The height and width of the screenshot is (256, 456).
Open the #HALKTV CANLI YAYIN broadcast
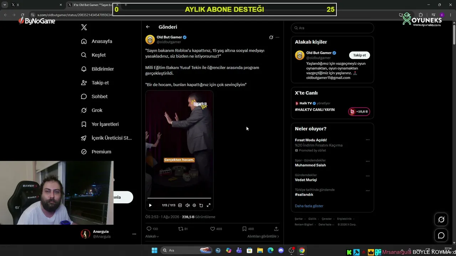tap(315, 110)
